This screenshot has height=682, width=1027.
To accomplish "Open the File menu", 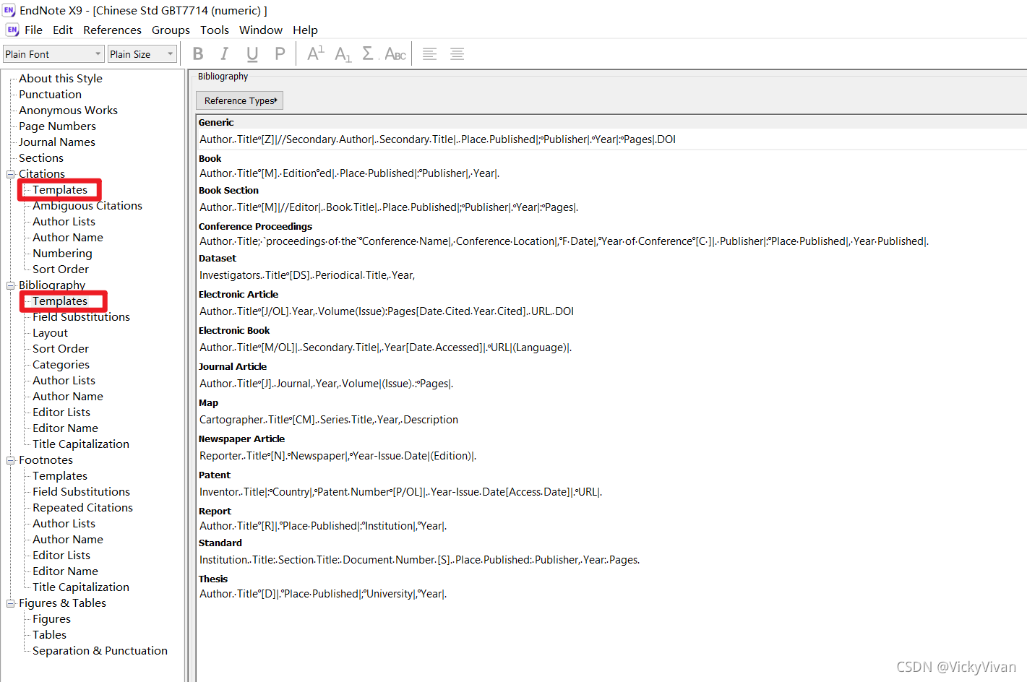I will pos(33,30).
